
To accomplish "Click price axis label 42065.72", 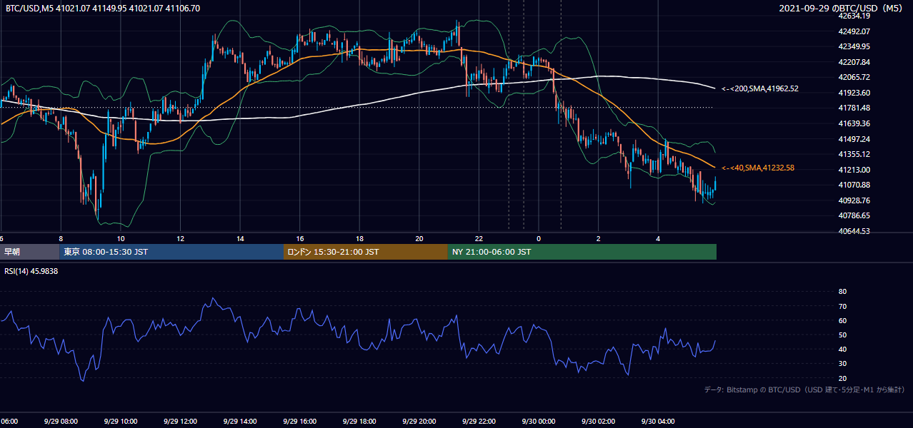I will click(854, 77).
